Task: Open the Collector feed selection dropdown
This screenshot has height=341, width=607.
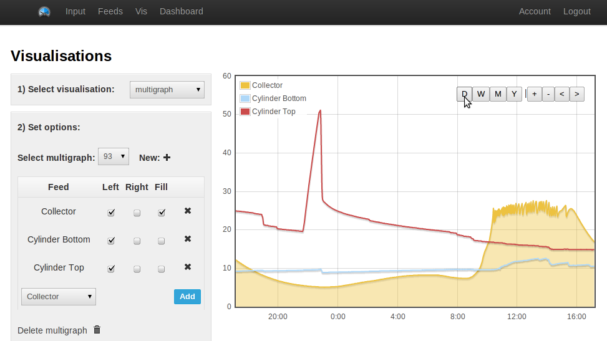Action: (59, 297)
